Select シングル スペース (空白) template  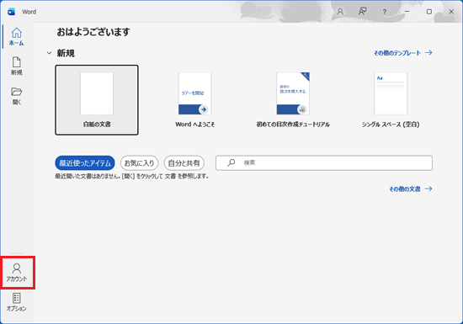click(x=391, y=100)
